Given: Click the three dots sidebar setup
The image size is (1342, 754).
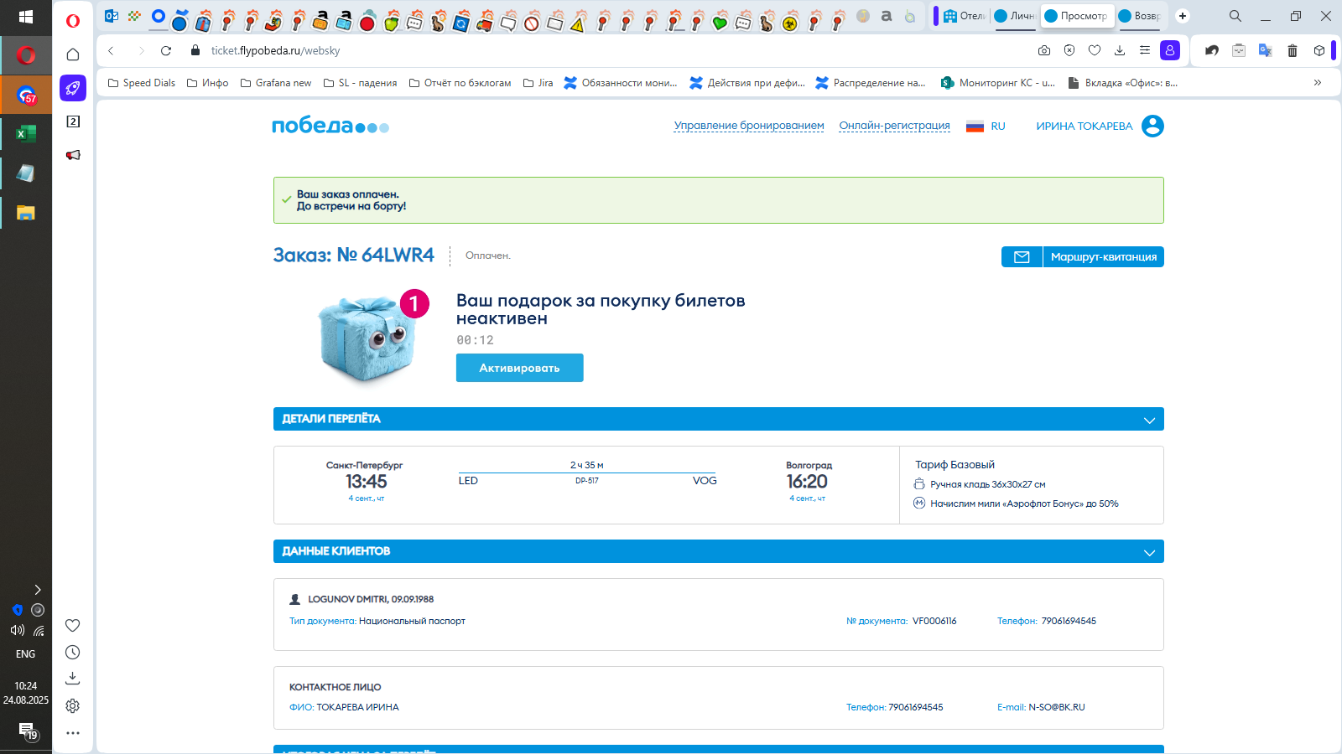Looking at the screenshot, I should coord(73,733).
